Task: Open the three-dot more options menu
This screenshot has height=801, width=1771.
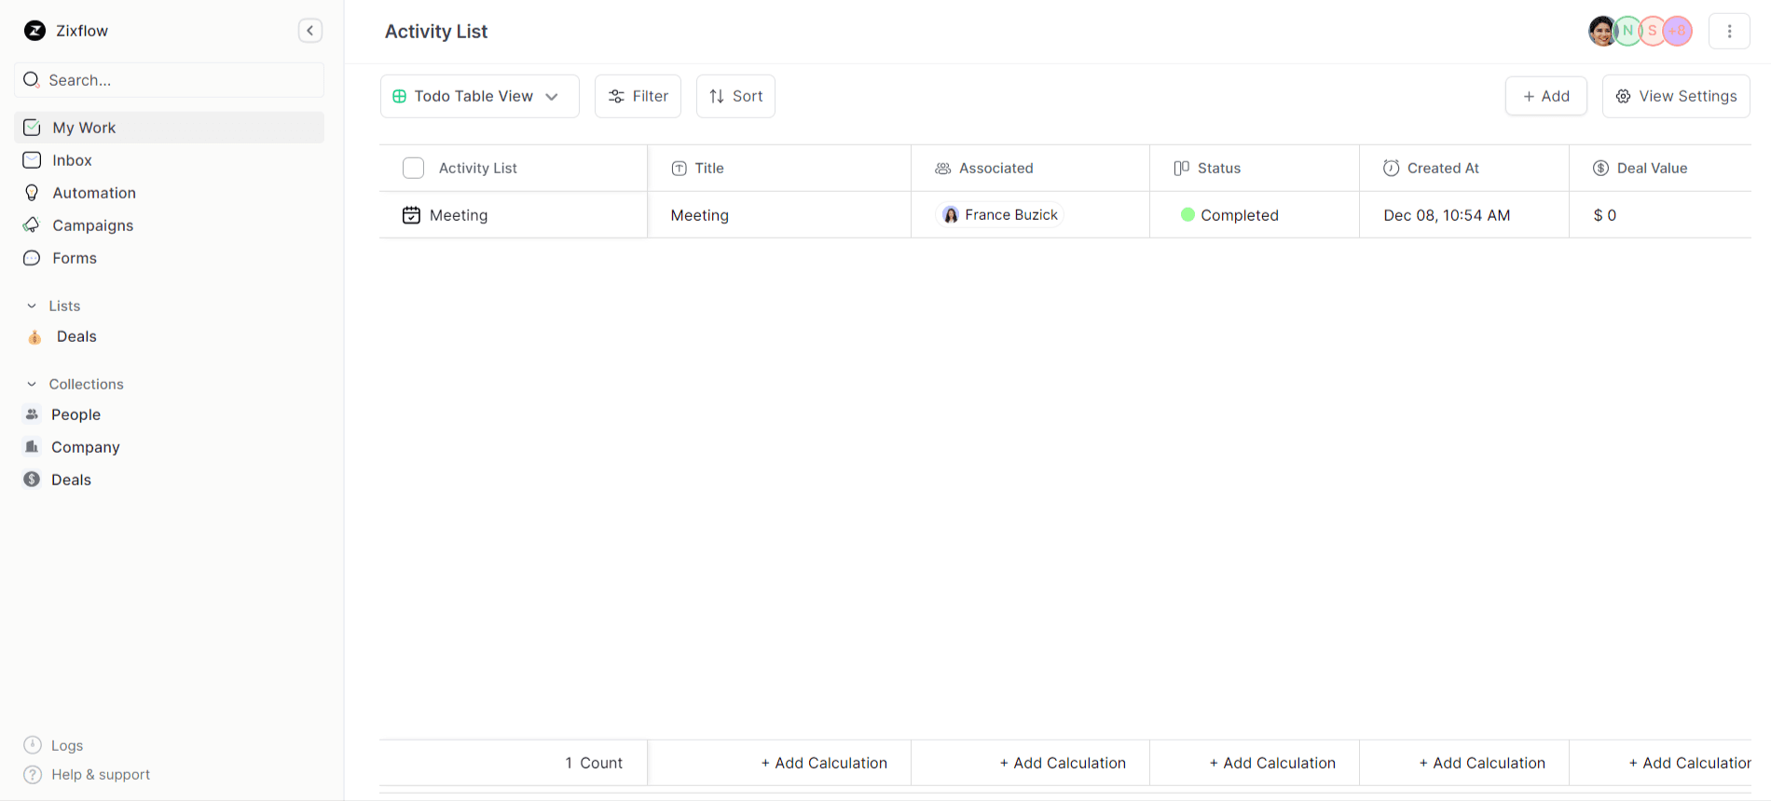Action: tap(1729, 31)
